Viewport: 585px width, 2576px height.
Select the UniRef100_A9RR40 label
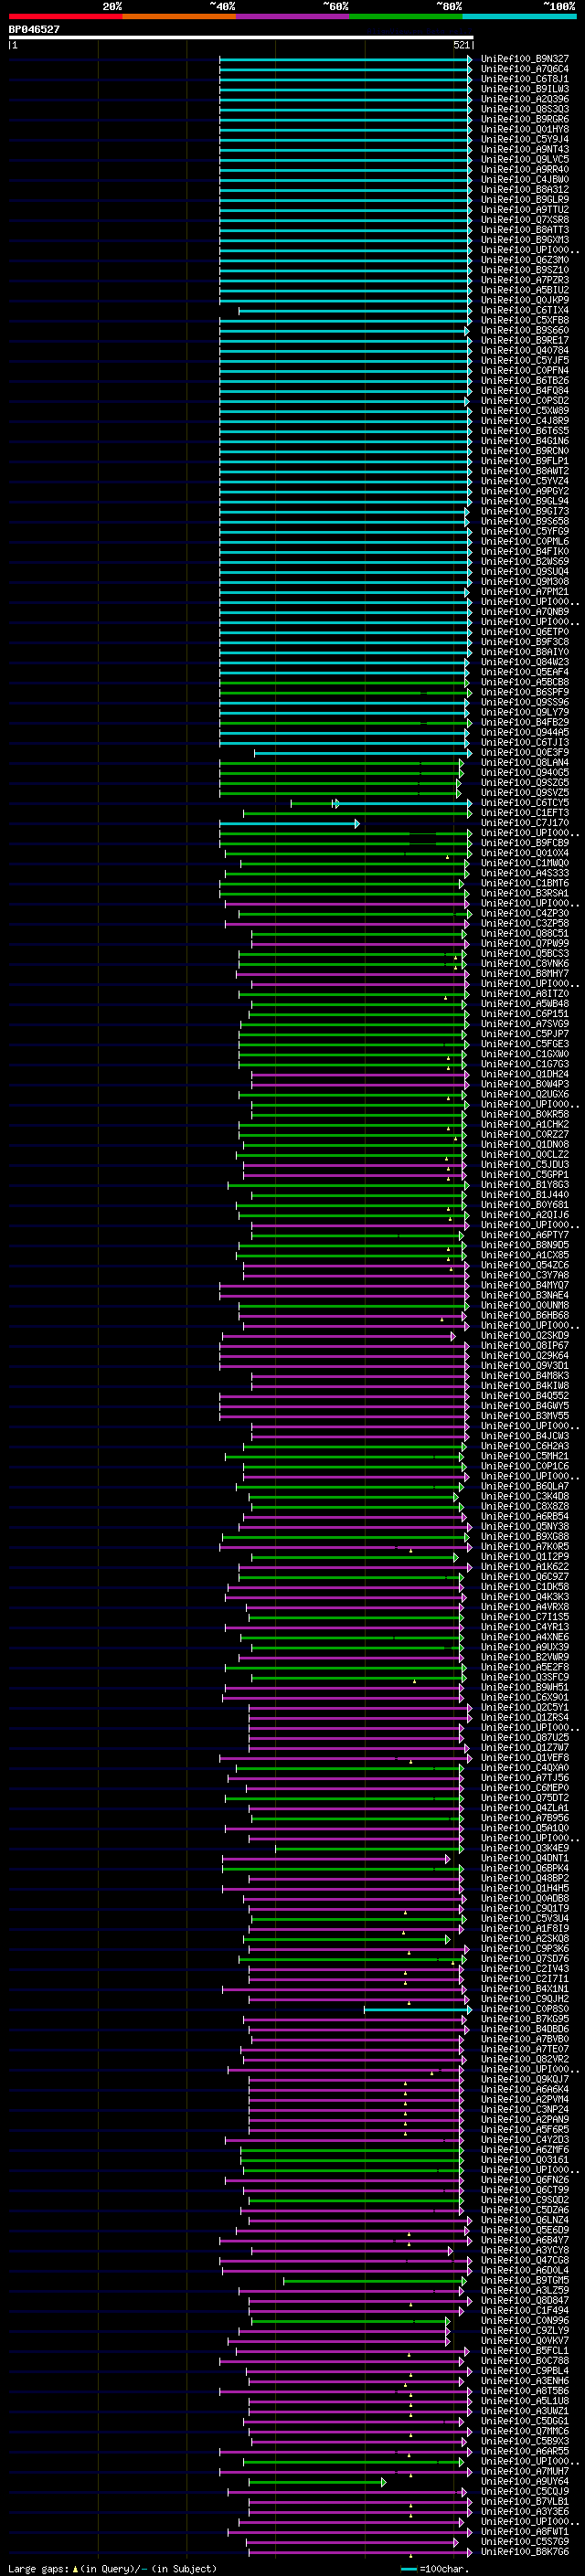coord(525,169)
